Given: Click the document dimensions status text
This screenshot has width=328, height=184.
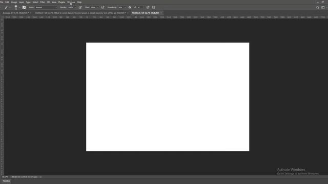Looking at the screenshot, I should pos(25,177).
